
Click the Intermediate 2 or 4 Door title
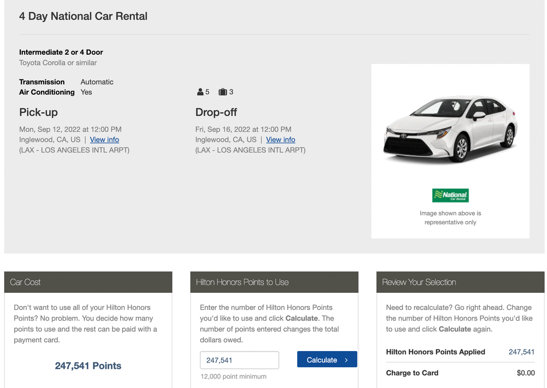click(61, 52)
